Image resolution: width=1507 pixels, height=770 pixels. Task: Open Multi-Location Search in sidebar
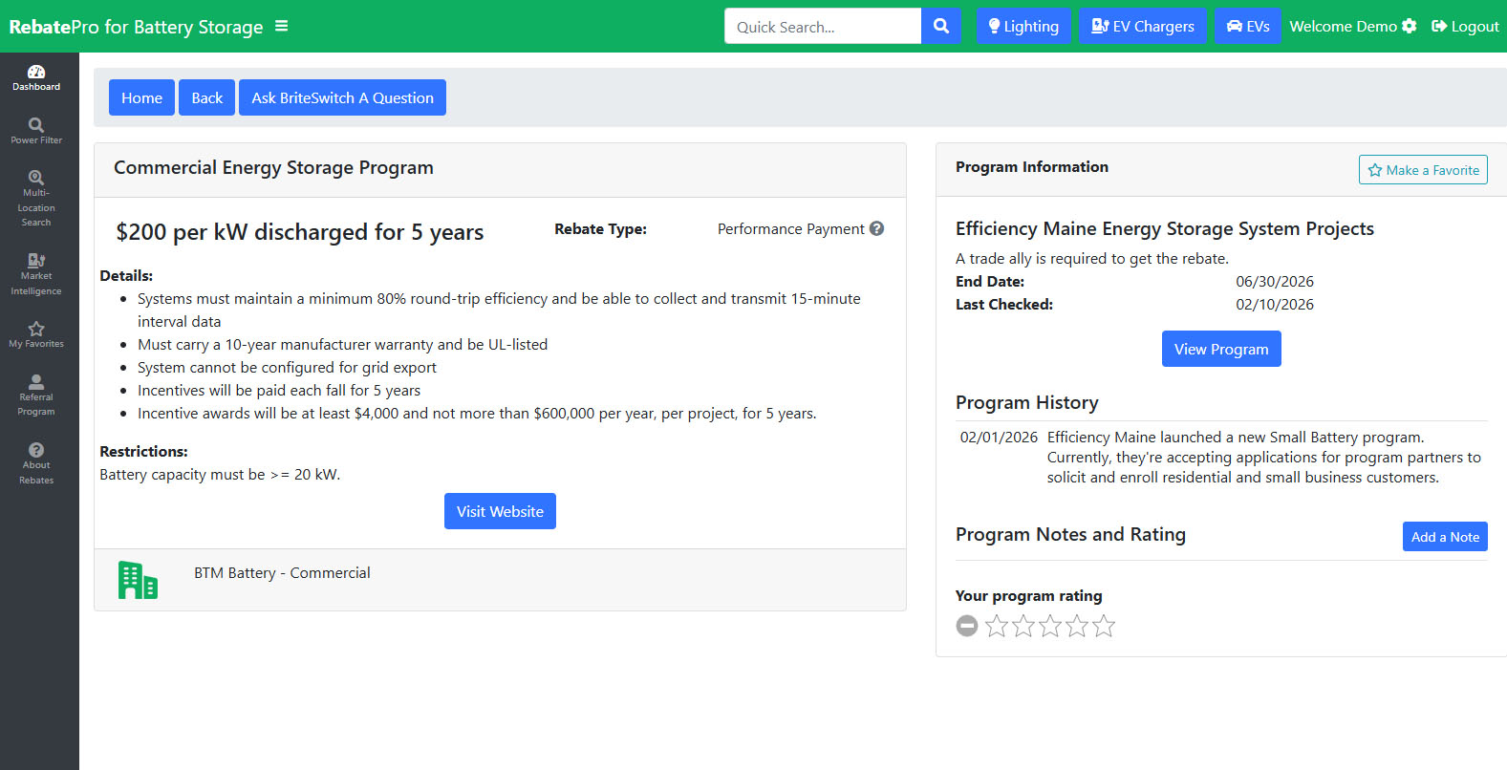(36, 199)
